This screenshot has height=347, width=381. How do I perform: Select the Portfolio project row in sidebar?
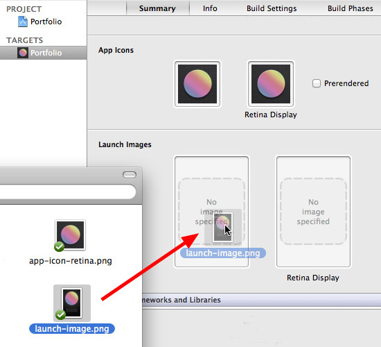click(x=43, y=22)
